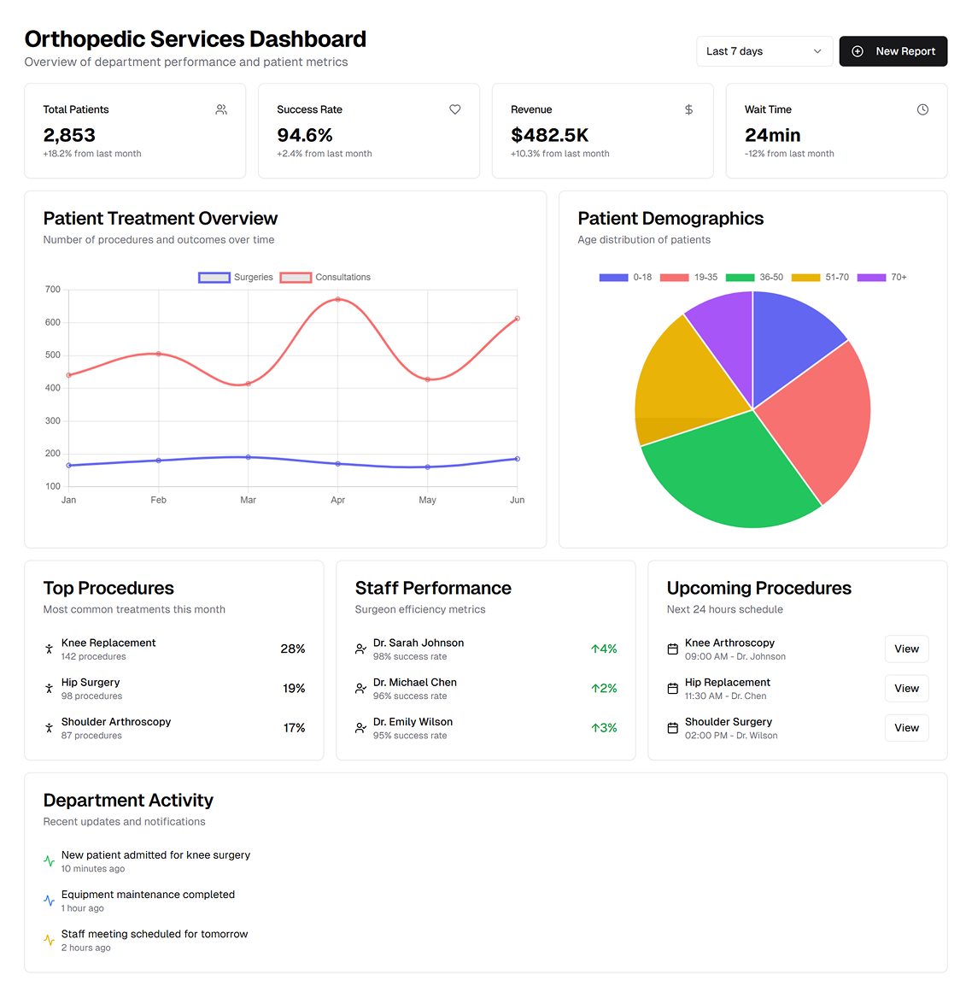
Task: View the Hip Replacement procedure
Action: tap(906, 689)
